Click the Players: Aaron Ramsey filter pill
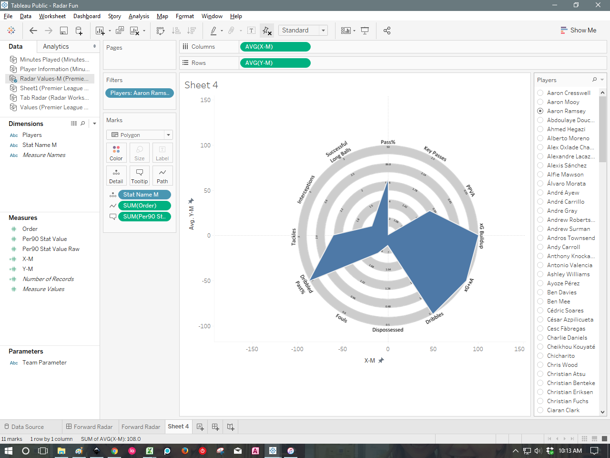Viewport: 610px width, 458px height. coord(140,94)
